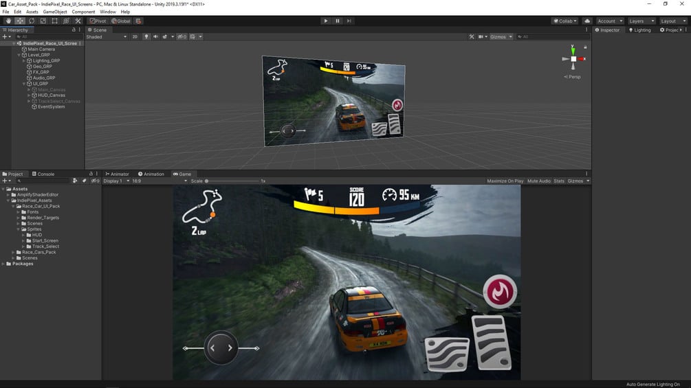Expand the Race_Cars_Pack folder
Screen dimensions: 691x388
pos(13,252)
